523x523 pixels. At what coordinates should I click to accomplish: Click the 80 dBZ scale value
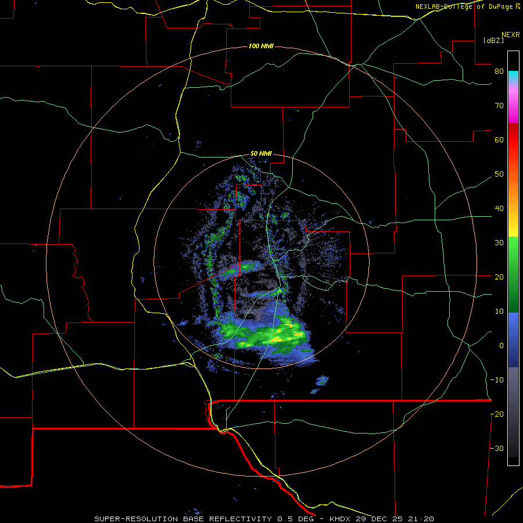(499, 71)
